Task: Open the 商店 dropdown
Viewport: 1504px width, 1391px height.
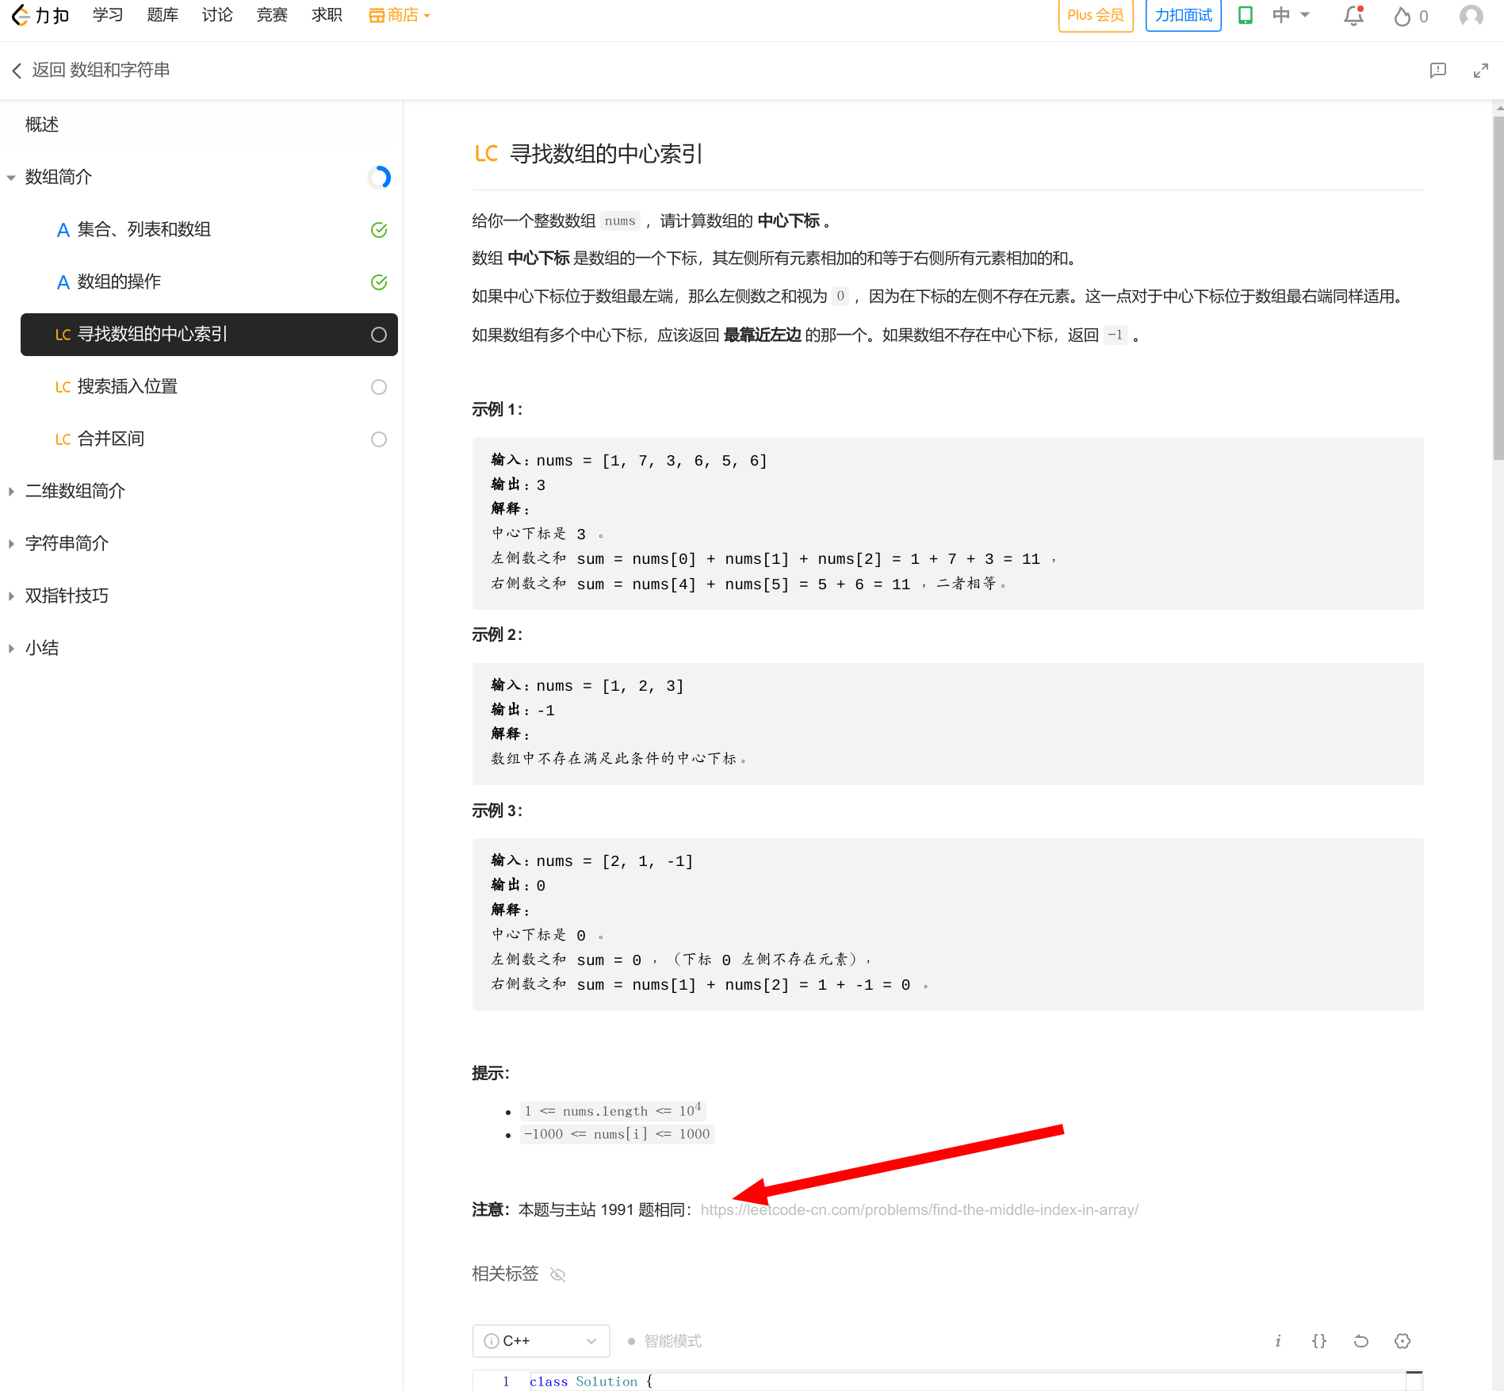Action: pos(400,15)
